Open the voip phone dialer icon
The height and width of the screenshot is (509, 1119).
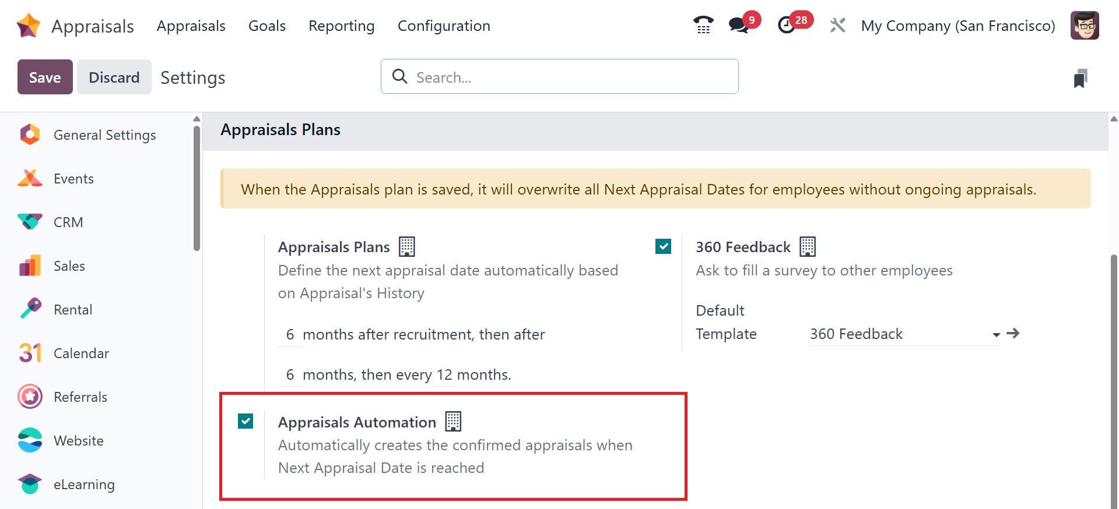coord(703,25)
